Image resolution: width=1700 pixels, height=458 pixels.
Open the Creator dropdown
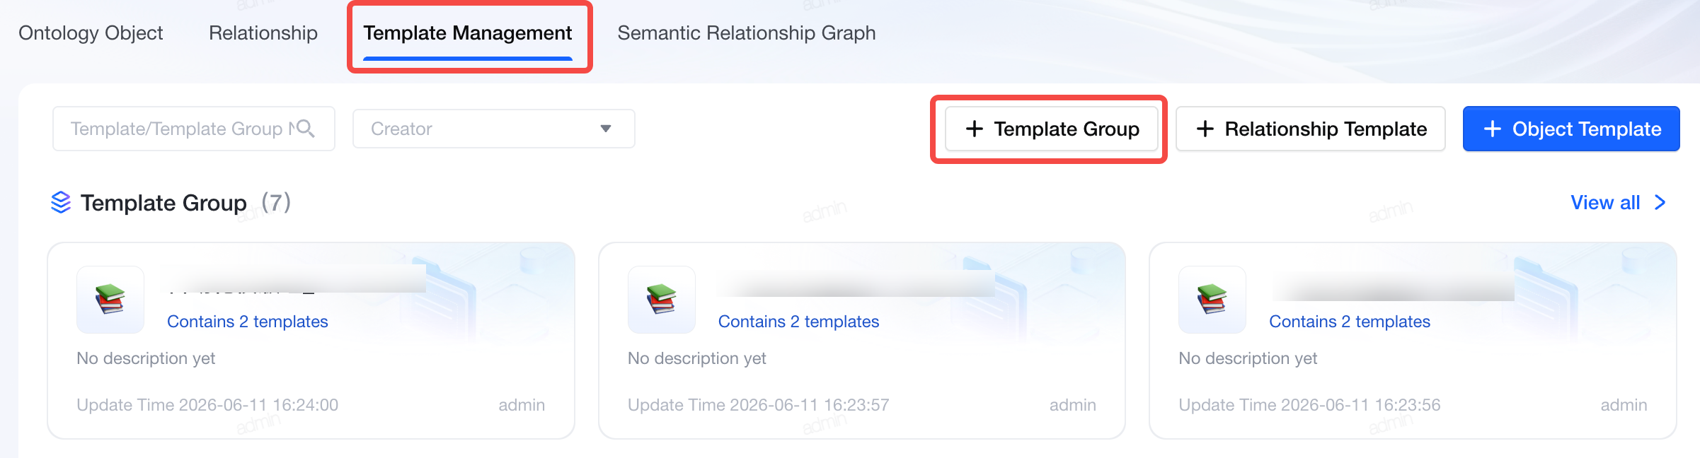point(493,129)
